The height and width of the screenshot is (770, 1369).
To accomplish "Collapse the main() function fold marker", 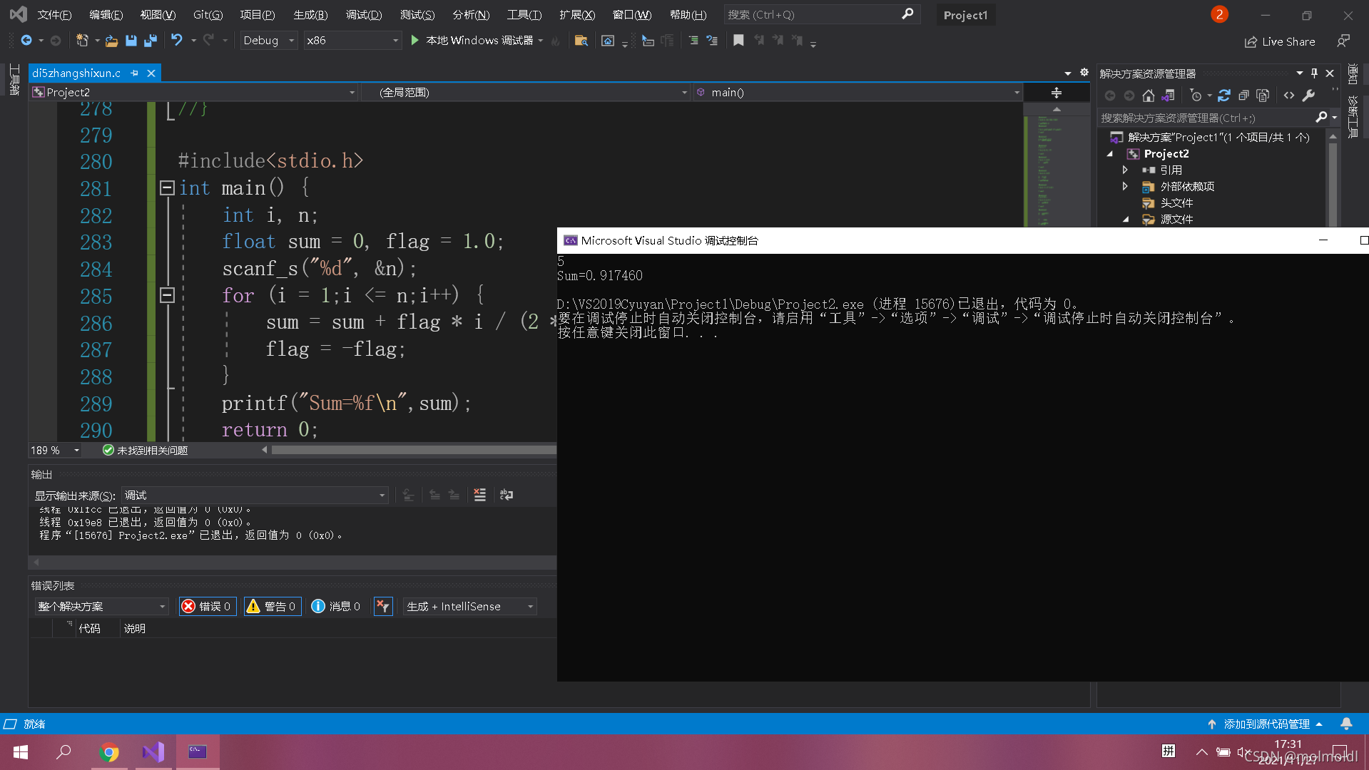I will point(167,188).
